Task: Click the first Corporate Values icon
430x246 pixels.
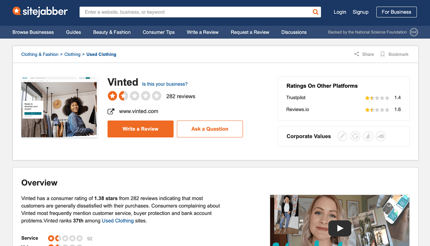Action: click(342, 136)
